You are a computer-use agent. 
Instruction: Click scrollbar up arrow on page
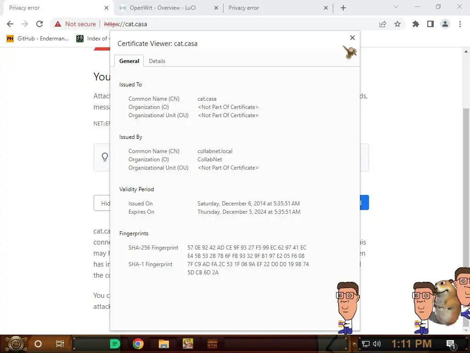click(x=466, y=51)
